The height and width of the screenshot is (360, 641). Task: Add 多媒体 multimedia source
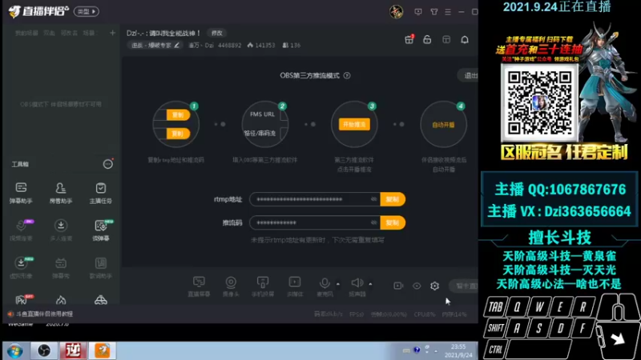295,286
